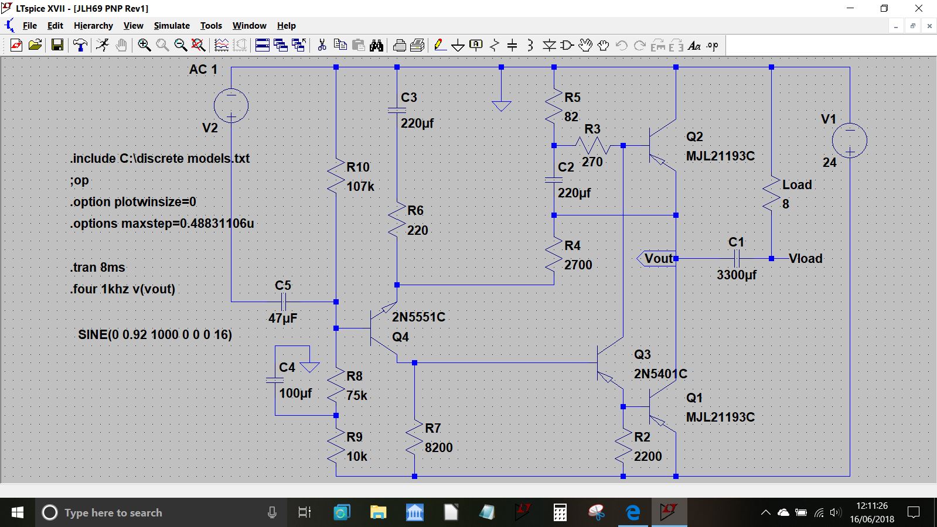Click the R7 8200 resistor
This screenshot has height=527, width=937.
pyautogui.click(x=414, y=438)
